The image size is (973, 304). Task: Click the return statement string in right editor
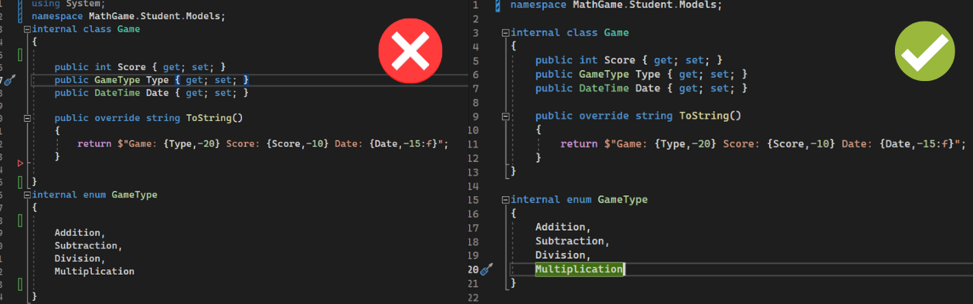(x=783, y=144)
